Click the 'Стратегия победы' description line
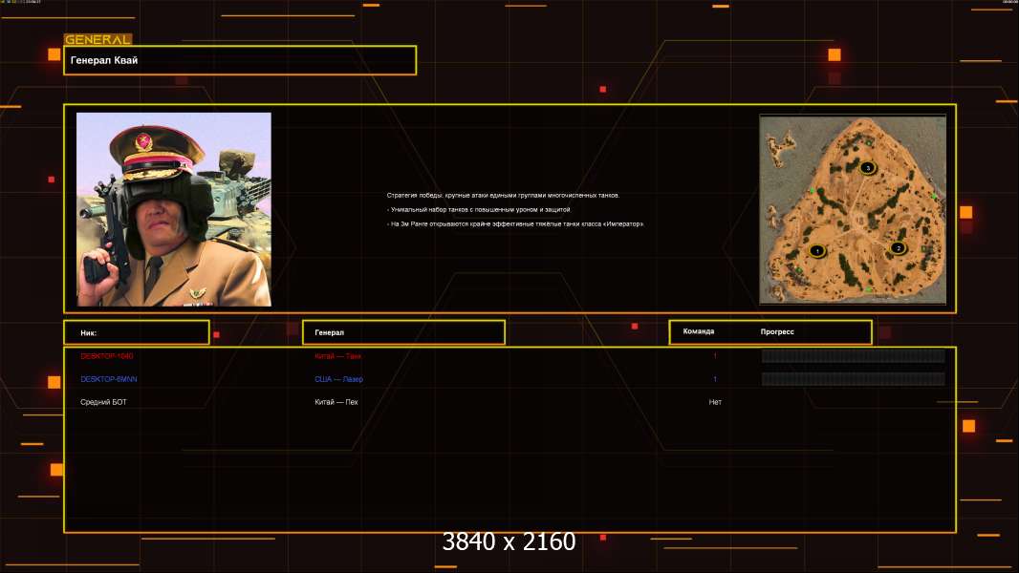This screenshot has width=1019, height=573. [x=503, y=196]
